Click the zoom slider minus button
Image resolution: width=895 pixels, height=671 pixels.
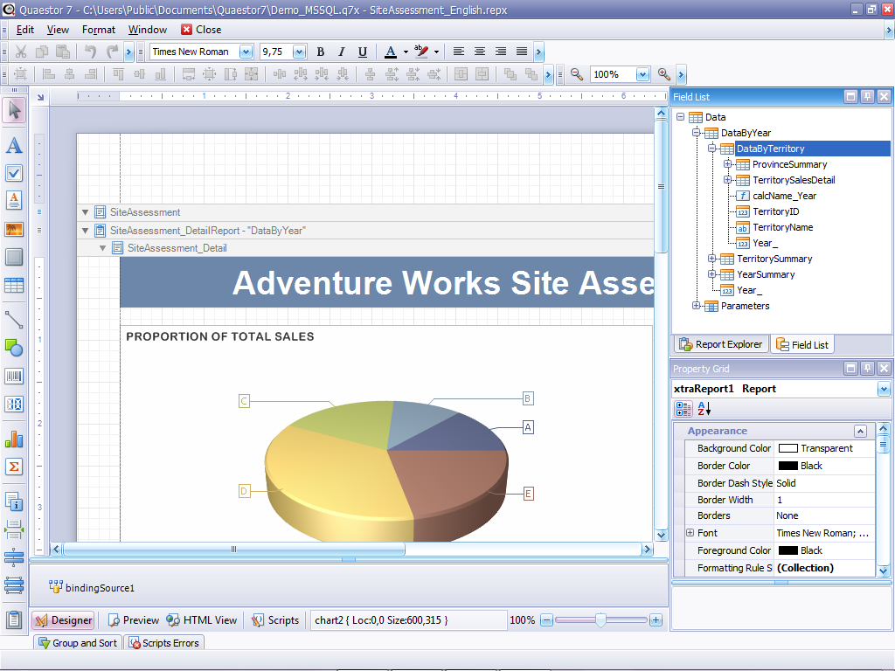tap(546, 620)
